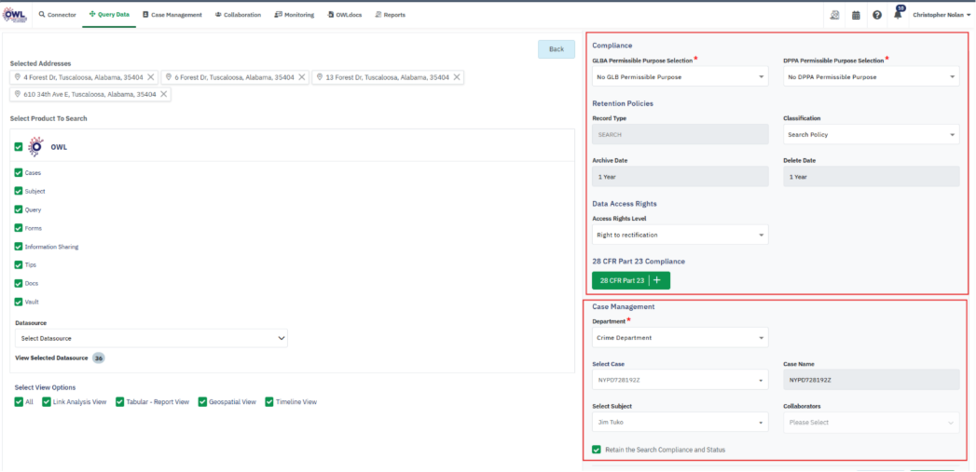Click the help question mark icon
This screenshot has height=472, width=976.
click(x=877, y=15)
